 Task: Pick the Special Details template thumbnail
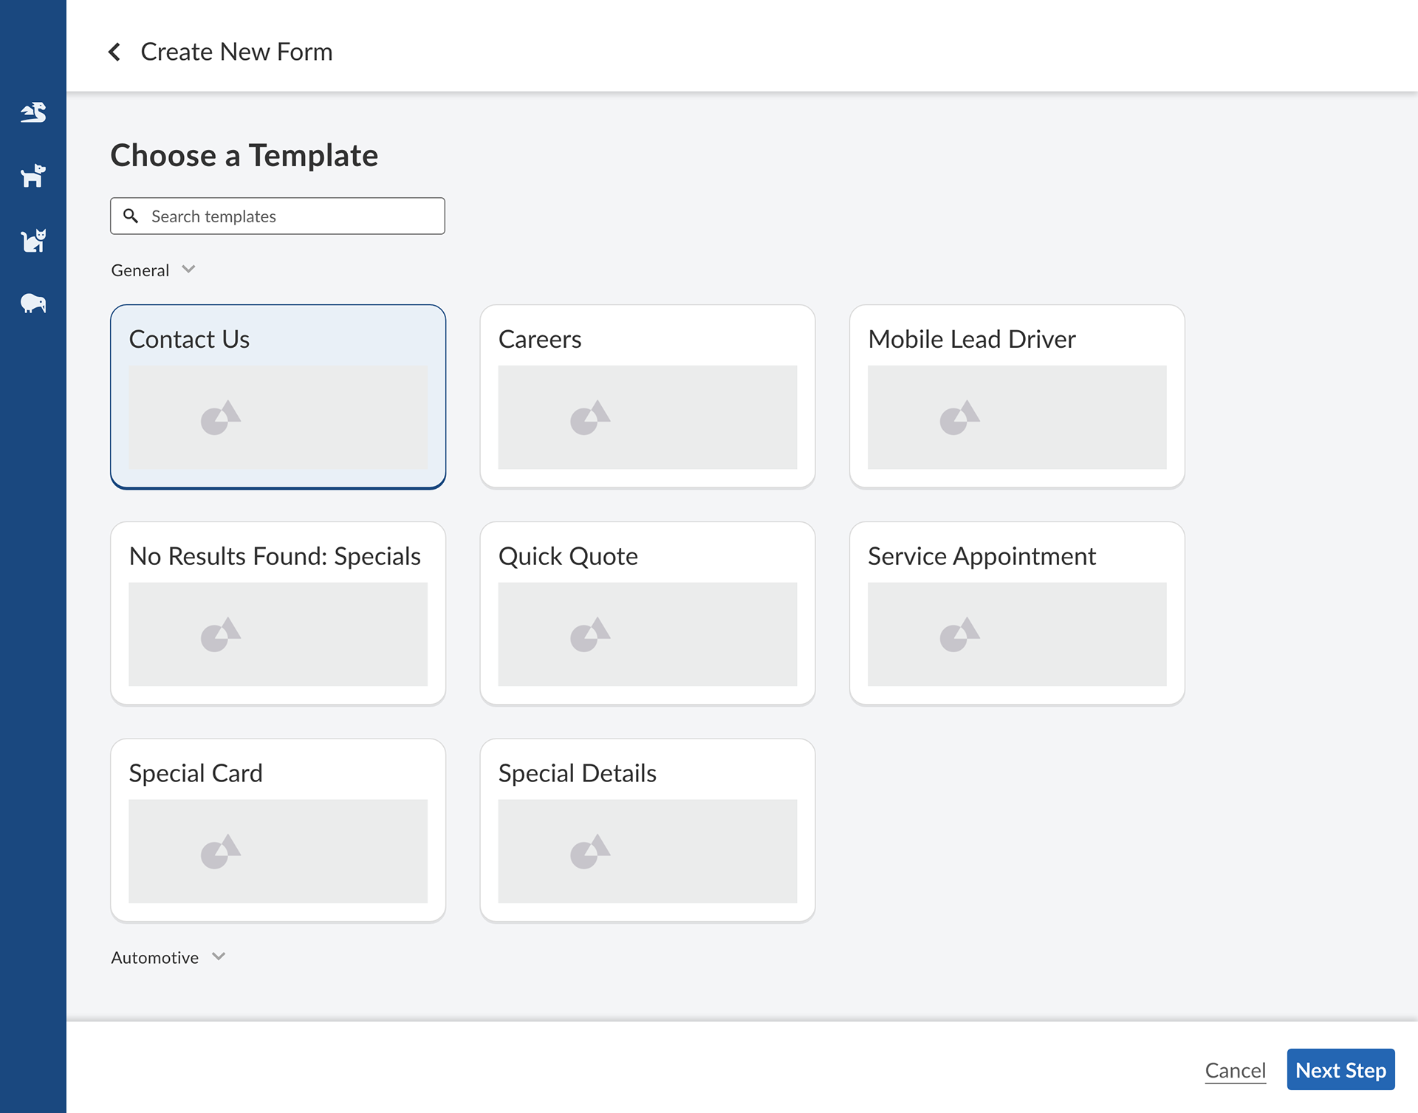(x=648, y=852)
